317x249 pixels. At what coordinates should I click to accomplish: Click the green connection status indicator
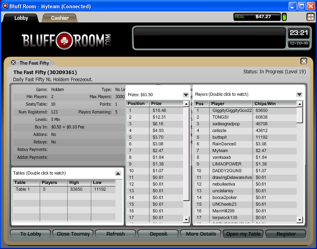284,17
